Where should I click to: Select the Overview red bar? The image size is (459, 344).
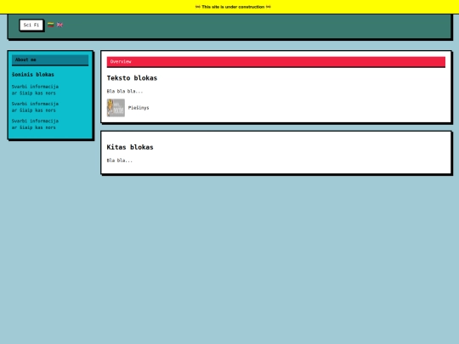(276, 62)
